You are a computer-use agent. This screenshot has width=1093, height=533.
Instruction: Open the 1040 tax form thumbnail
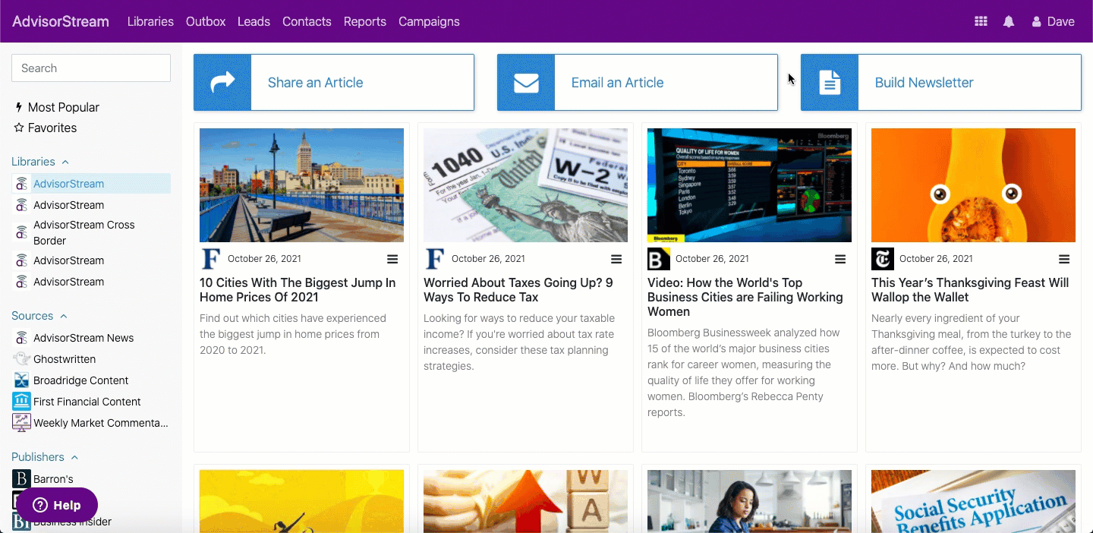click(x=525, y=185)
